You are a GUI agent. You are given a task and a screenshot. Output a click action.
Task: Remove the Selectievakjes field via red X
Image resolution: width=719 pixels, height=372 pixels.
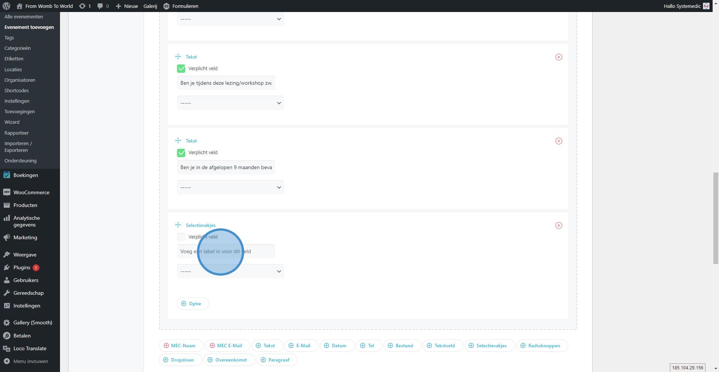(558, 225)
